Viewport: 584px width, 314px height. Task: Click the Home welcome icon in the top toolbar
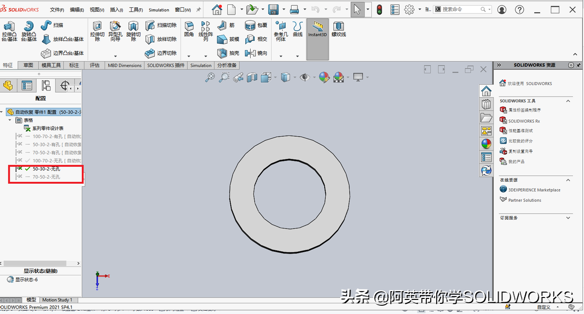[x=217, y=9]
